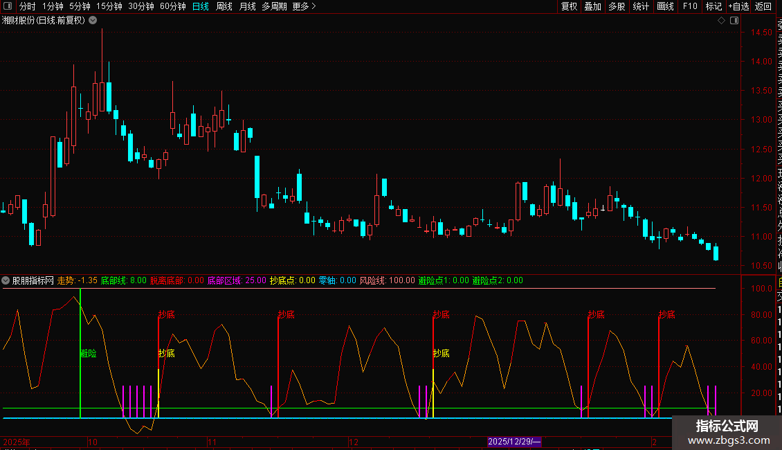Select the 30分钟 period tab

coord(141,6)
